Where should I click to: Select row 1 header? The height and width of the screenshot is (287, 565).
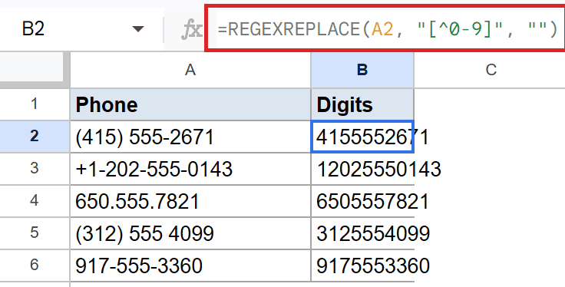click(35, 104)
